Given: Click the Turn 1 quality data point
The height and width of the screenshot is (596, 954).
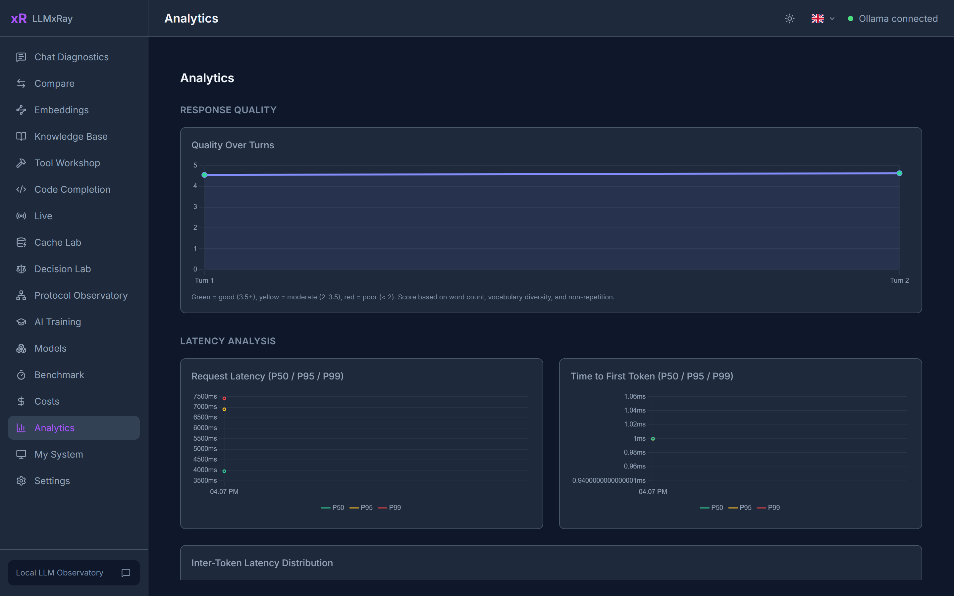Looking at the screenshot, I should pyautogui.click(x=204, y=174).
